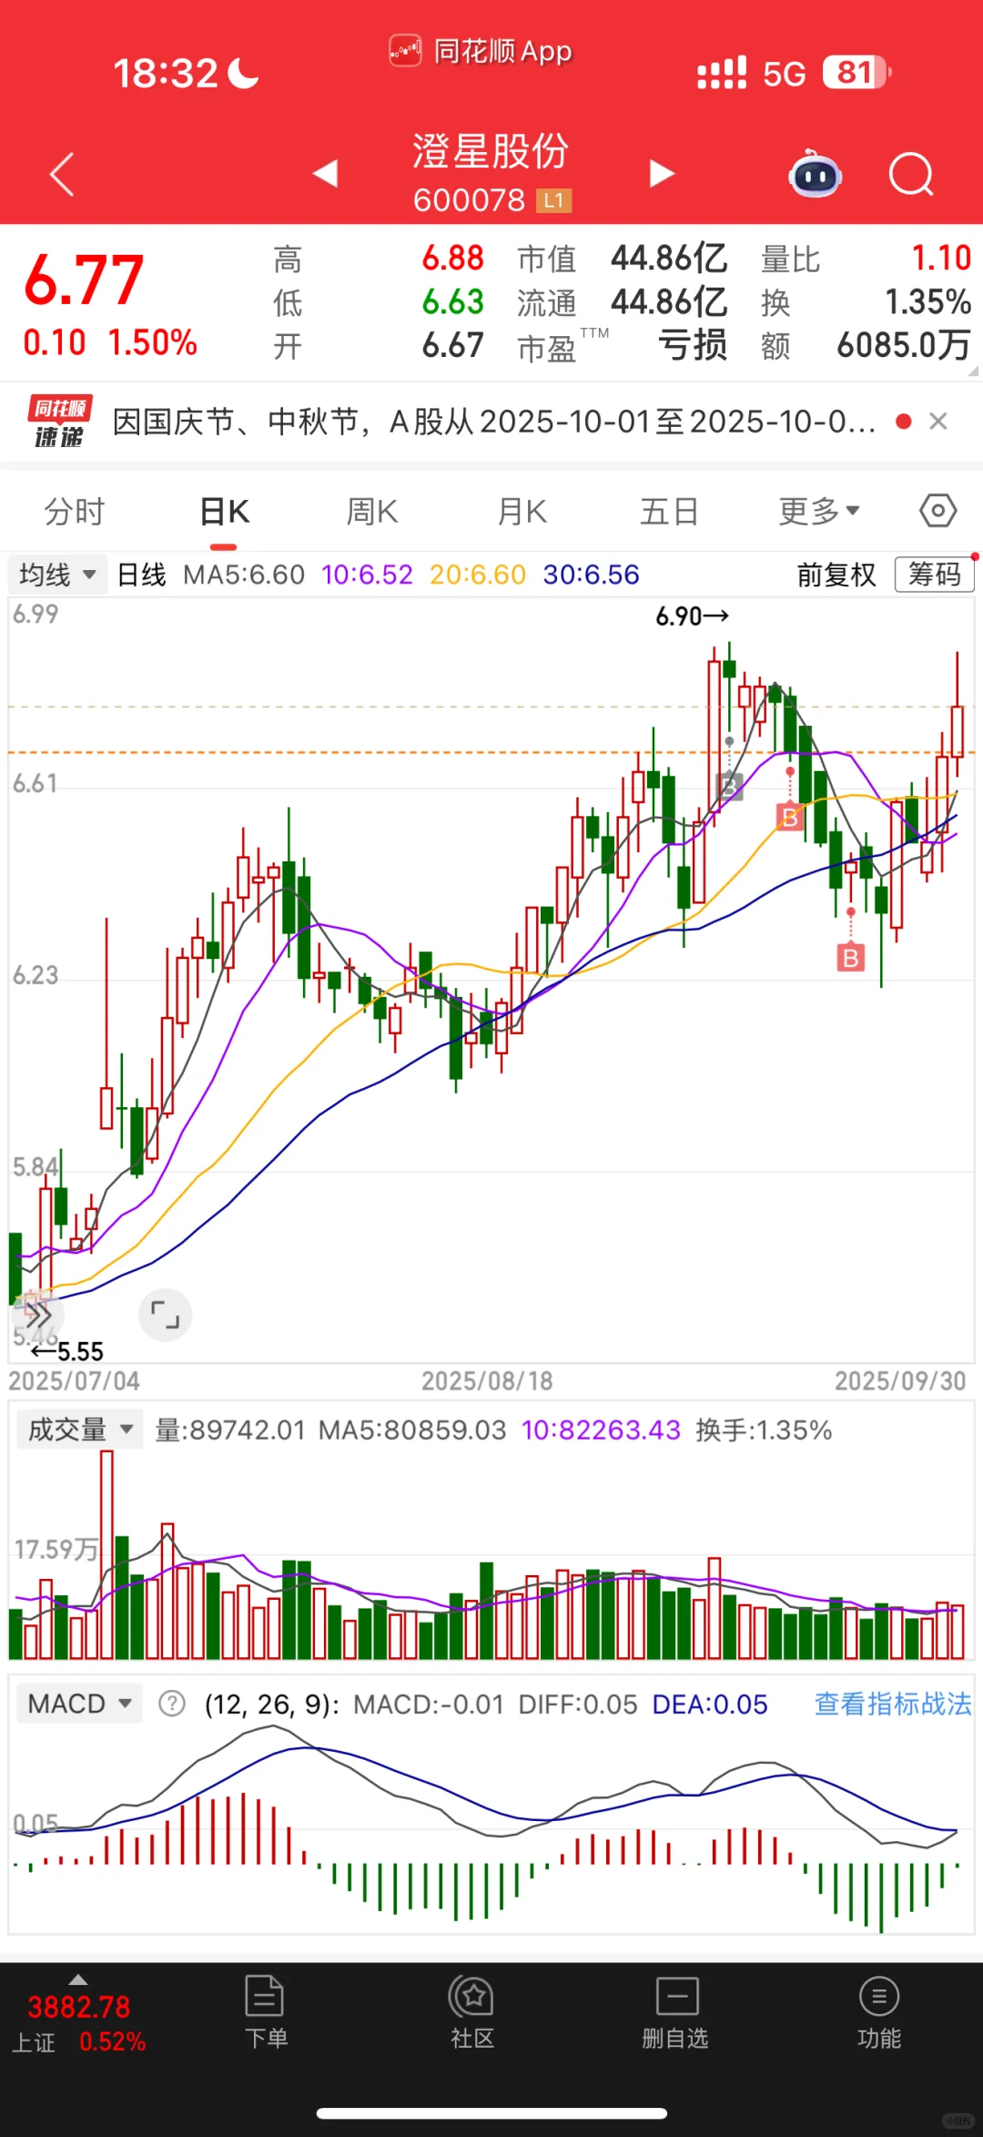Tap the L1 level badge
The height and width of the screenshot is (2137, 983).
(553, 200)
